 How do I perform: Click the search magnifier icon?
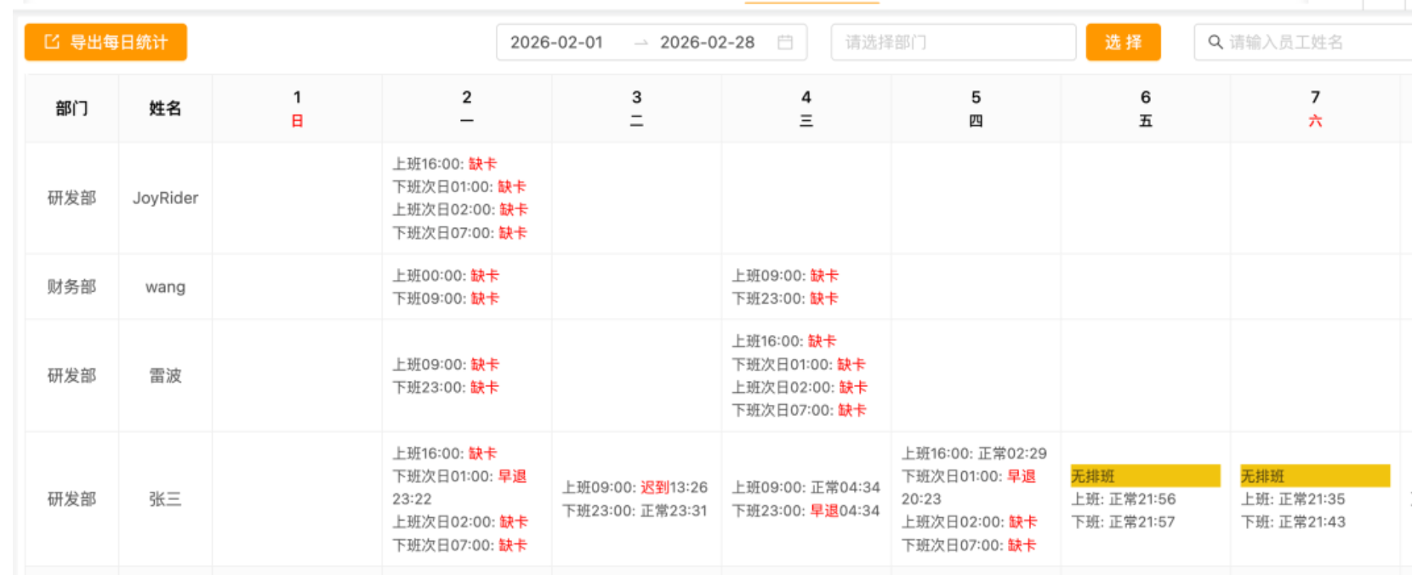(1216, 42)
